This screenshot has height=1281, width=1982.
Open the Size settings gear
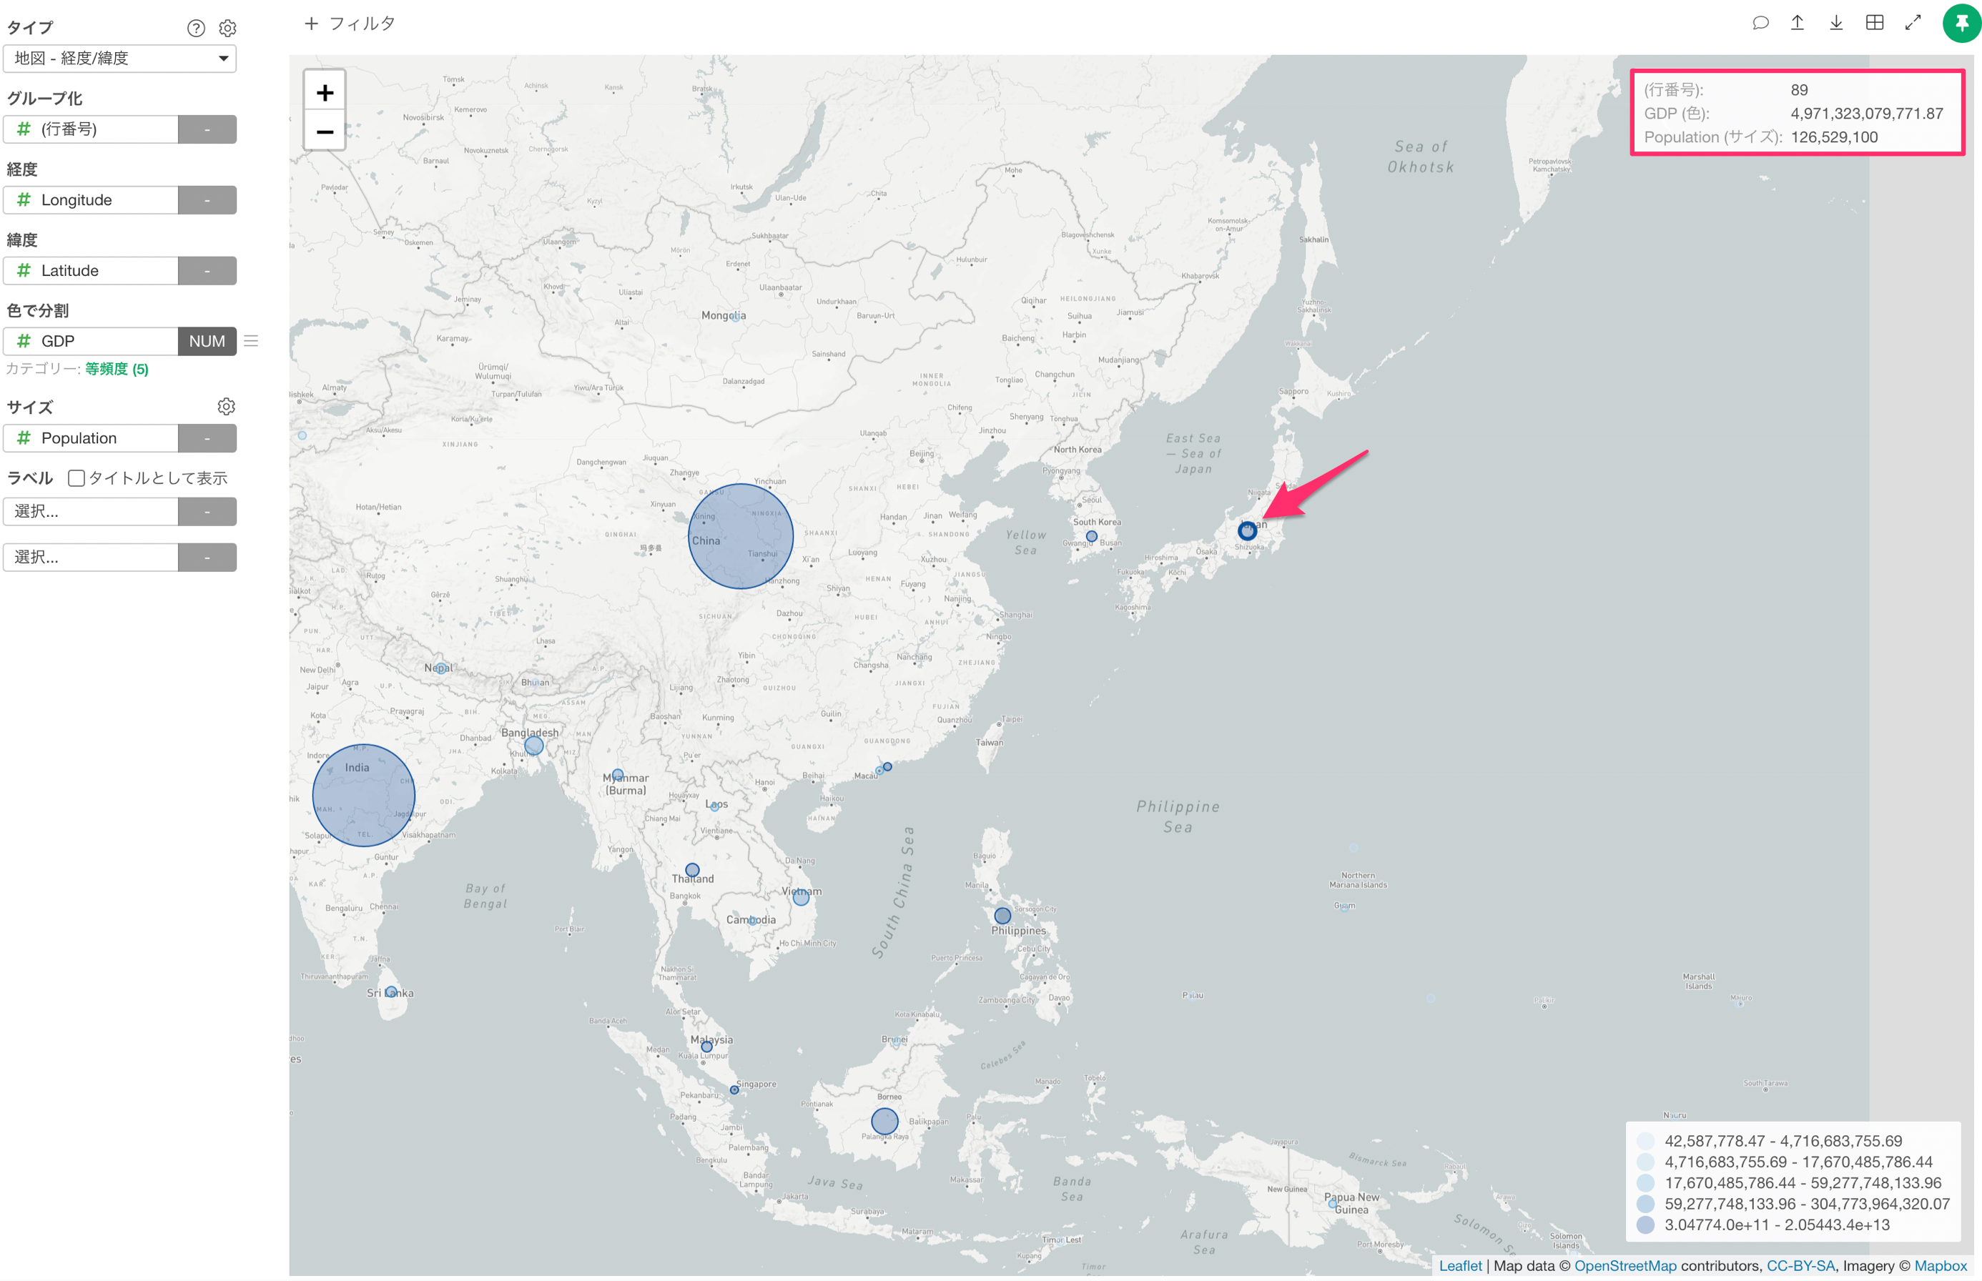coord(227,407)
